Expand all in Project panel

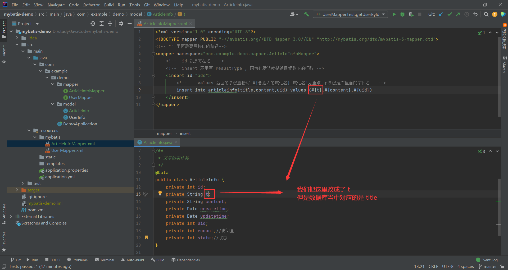102,24
